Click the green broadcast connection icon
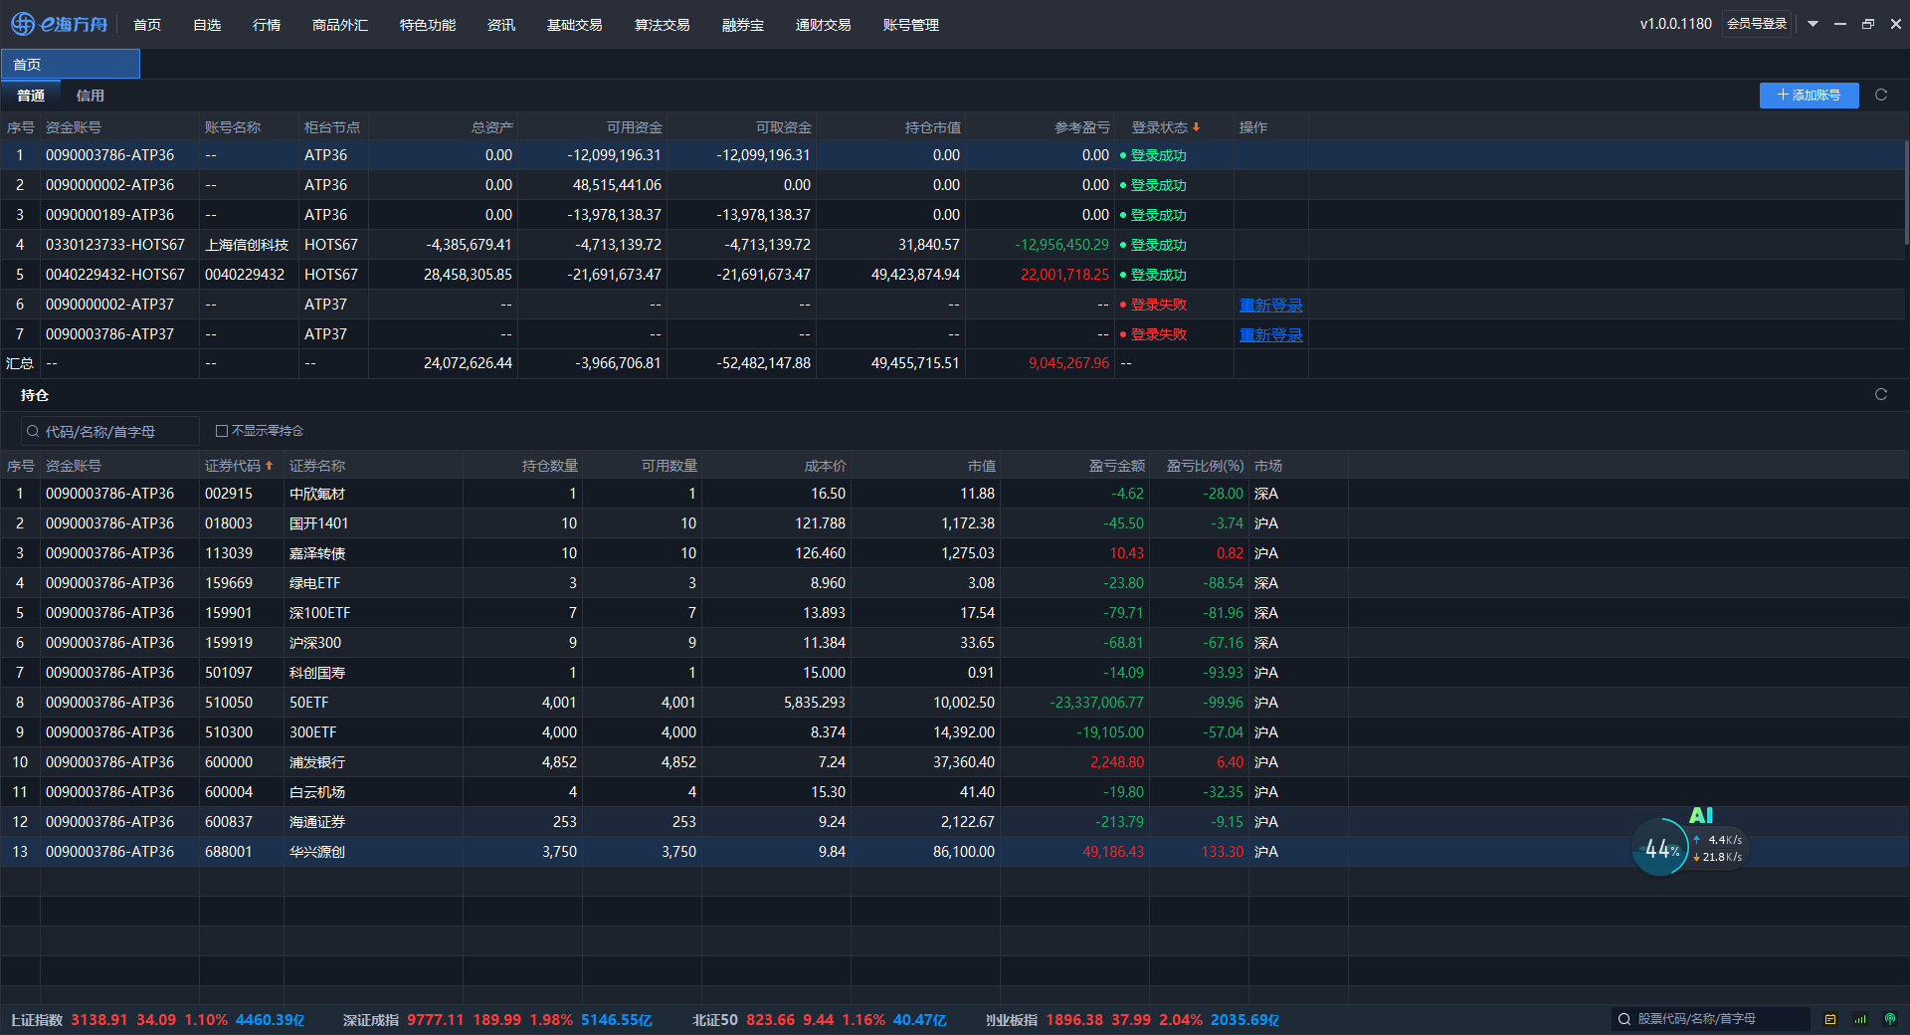This screenshot has width=1910, height=1035. 1890,1019
